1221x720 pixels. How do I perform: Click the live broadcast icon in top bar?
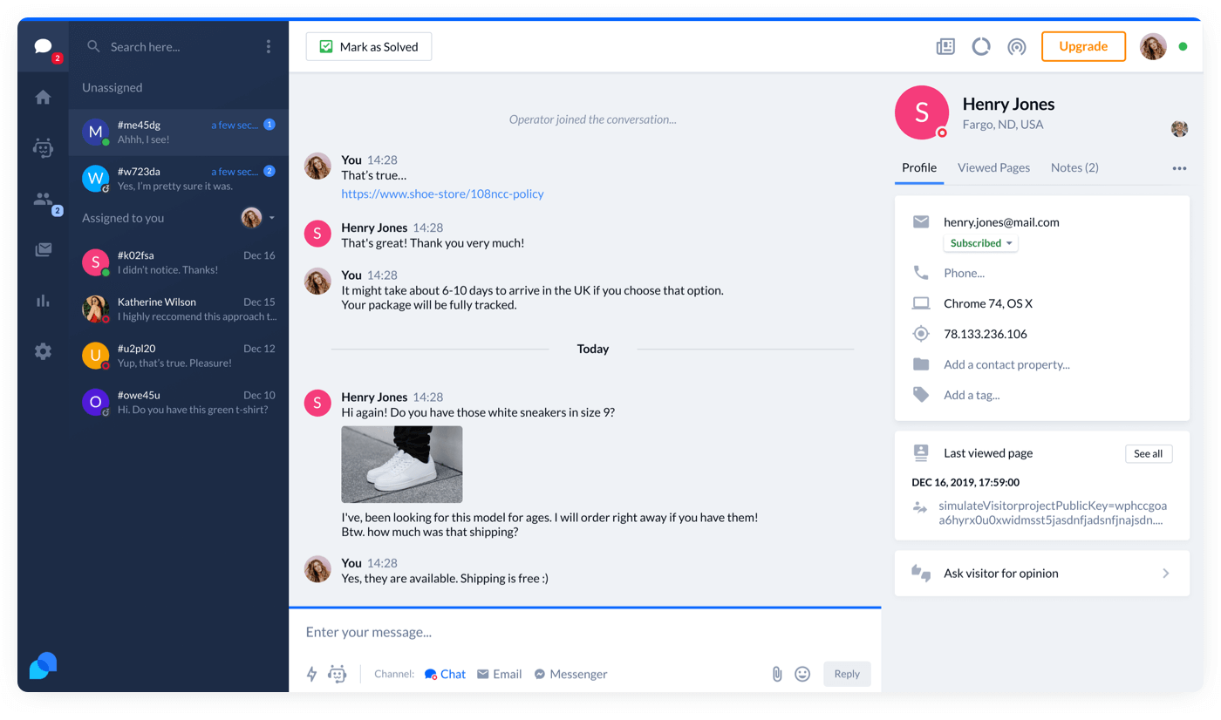tap(1016, 47)
